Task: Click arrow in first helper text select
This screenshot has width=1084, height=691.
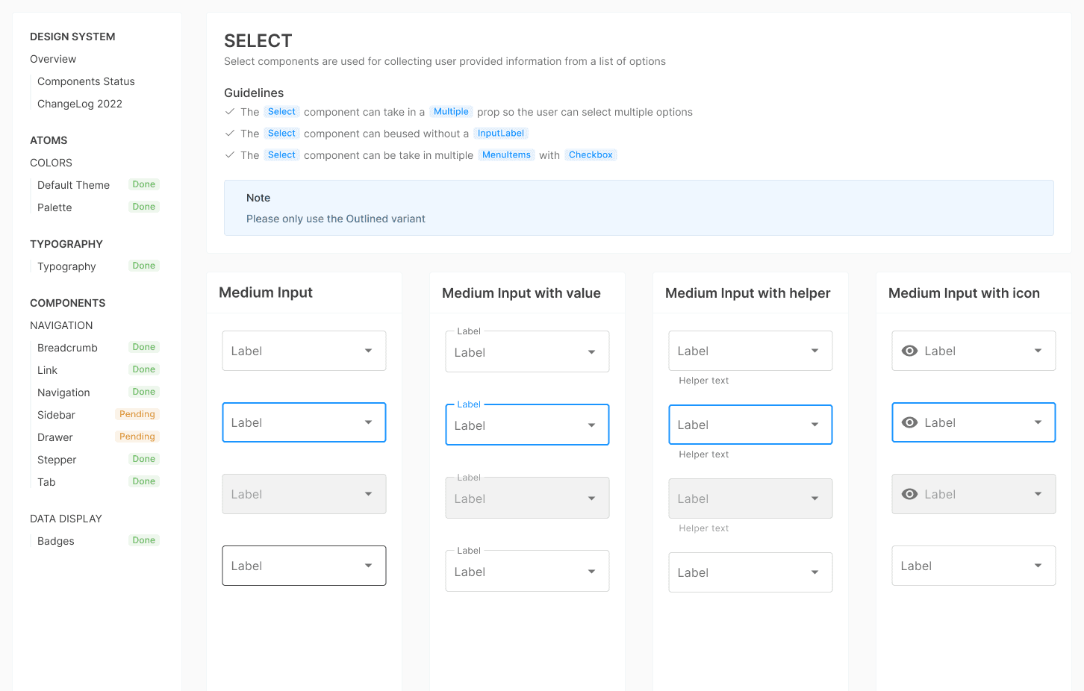Action: [x=814, y=351]
